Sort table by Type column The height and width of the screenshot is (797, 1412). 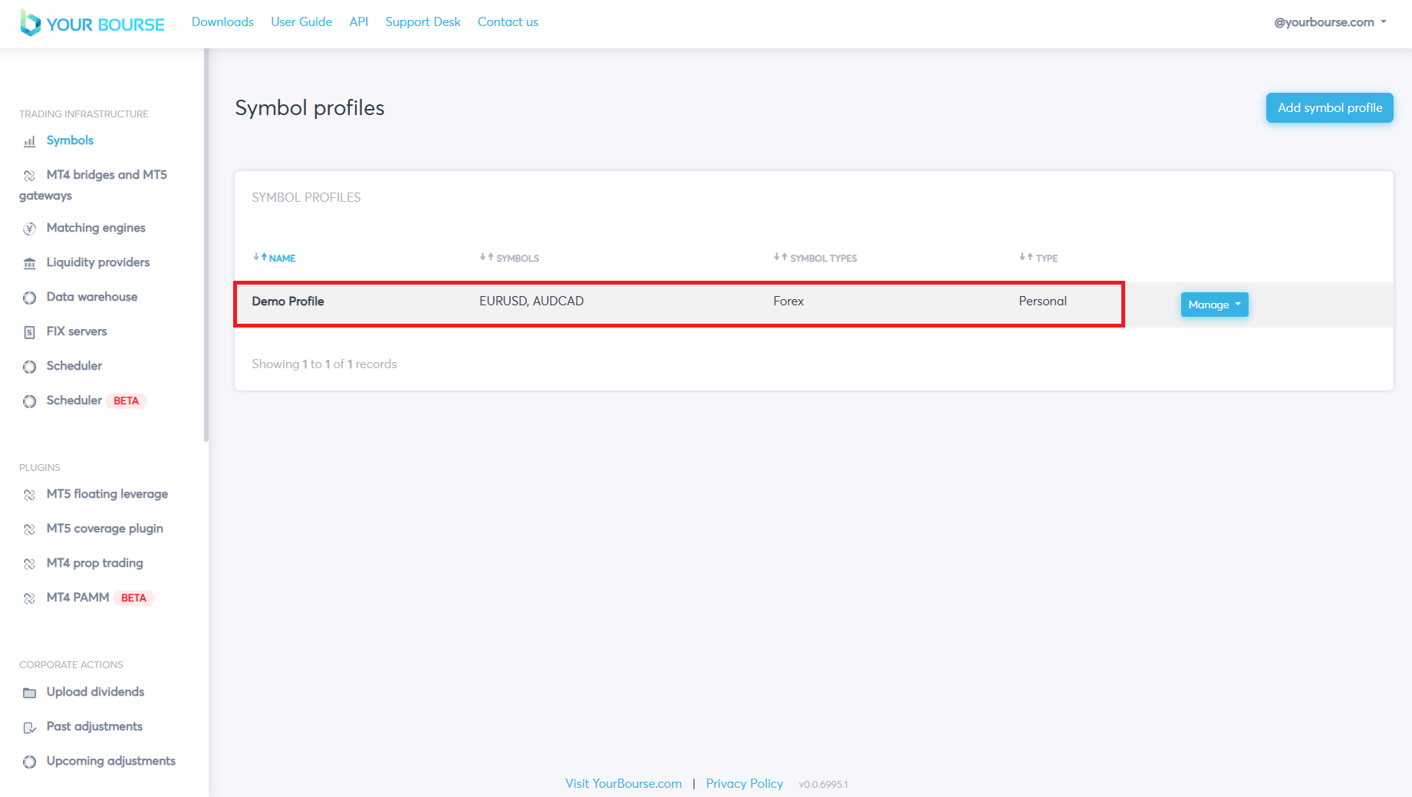(x=1038, y=258)
